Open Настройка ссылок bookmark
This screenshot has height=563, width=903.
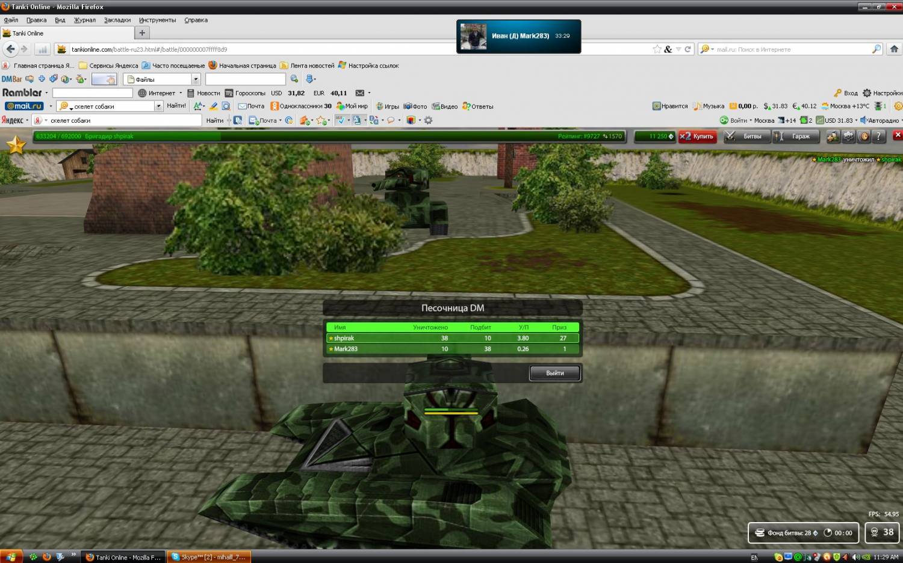[368, 66]
